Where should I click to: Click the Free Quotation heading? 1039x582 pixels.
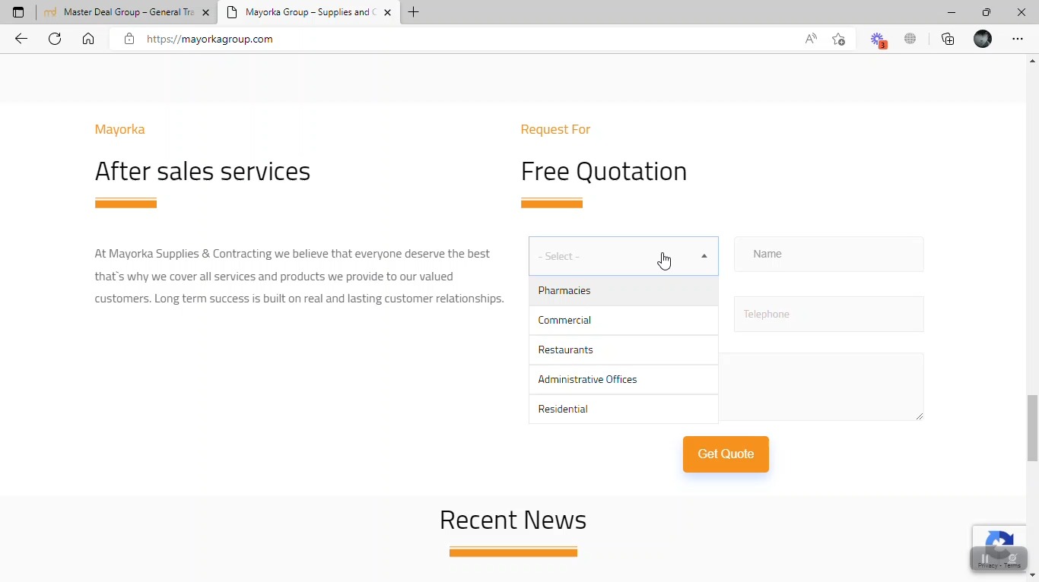(604, 172)
